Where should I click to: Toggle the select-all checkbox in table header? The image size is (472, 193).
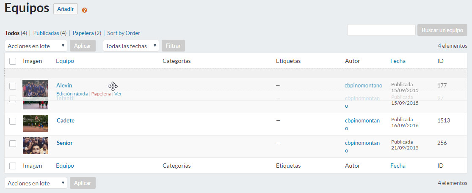click(13, 61)
